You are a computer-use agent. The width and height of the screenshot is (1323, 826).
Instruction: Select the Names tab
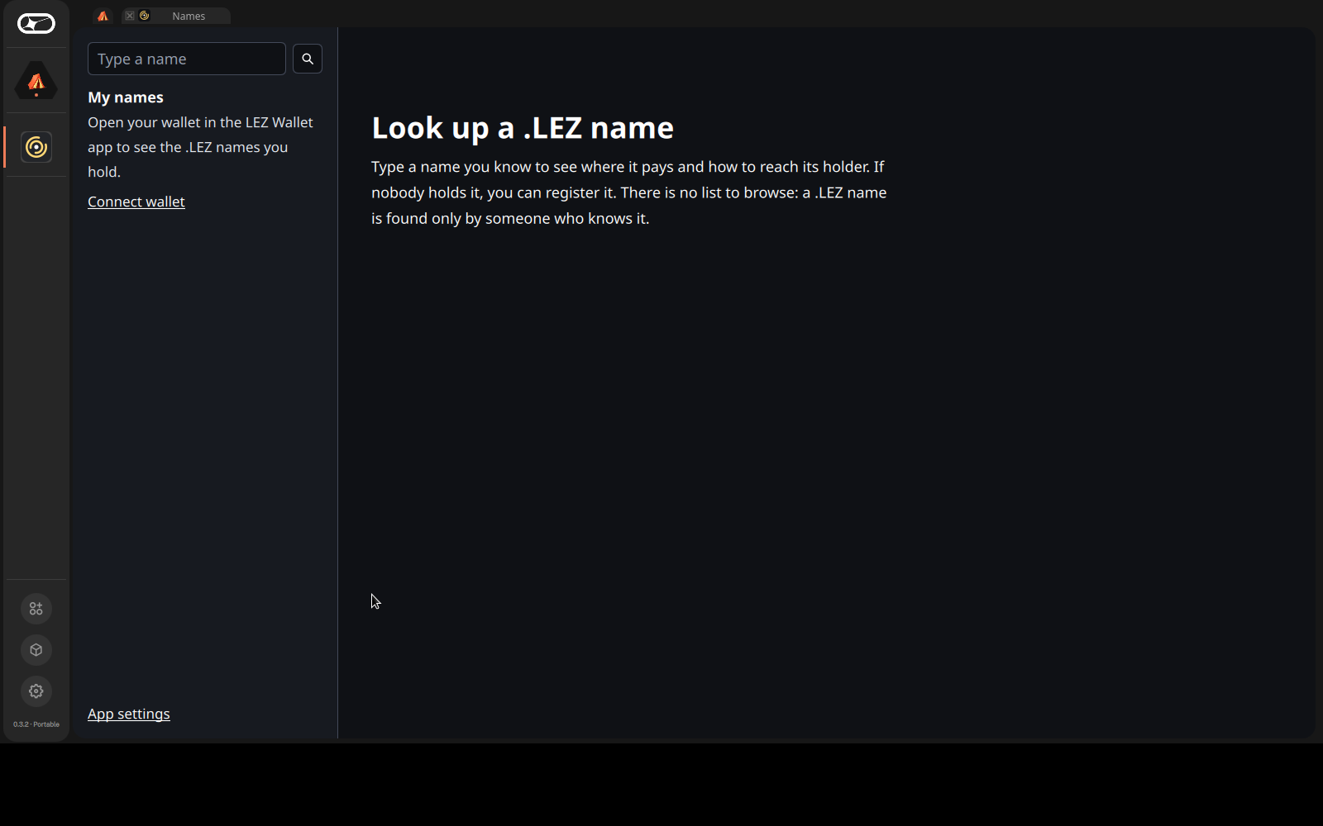(x=176, y=16)
